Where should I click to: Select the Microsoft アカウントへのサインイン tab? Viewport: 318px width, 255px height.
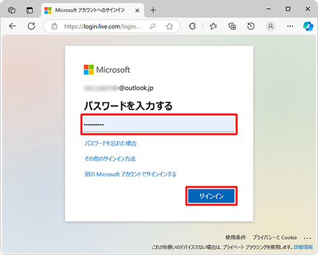[x=93, y=10]
